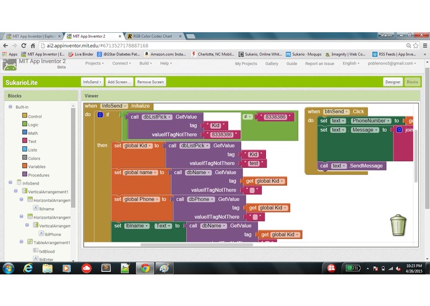The width and height of the screenshot is (430, 306).
Task: Click the browser back arrow
Action: (6, 46)
